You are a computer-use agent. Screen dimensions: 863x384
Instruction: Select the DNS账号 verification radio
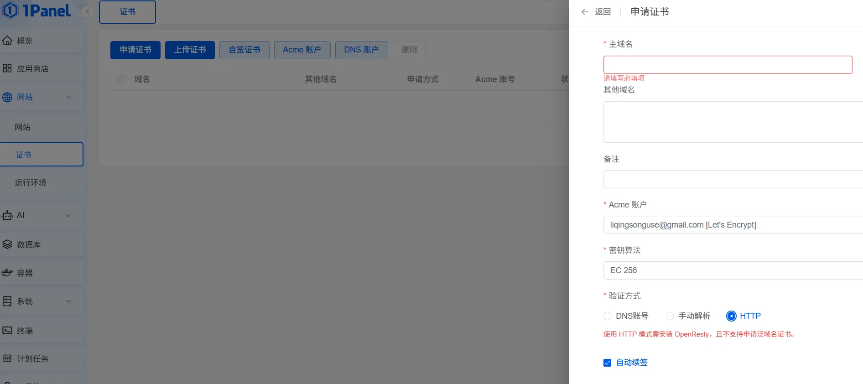(607, 316)
